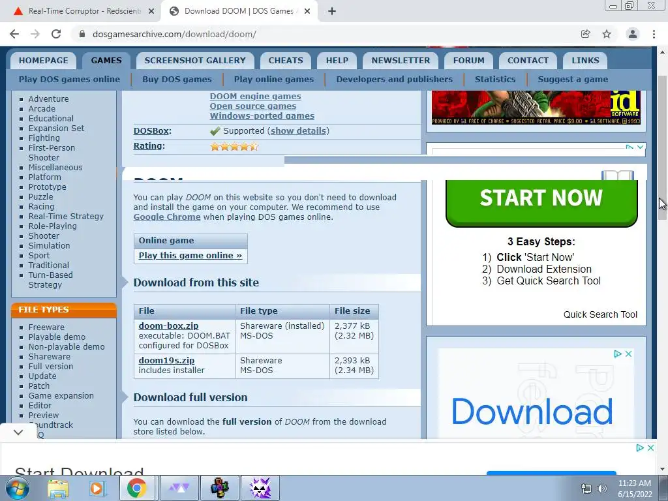Click the network tray icon
The image size is (668, 501).
click(x=586, y=489)
